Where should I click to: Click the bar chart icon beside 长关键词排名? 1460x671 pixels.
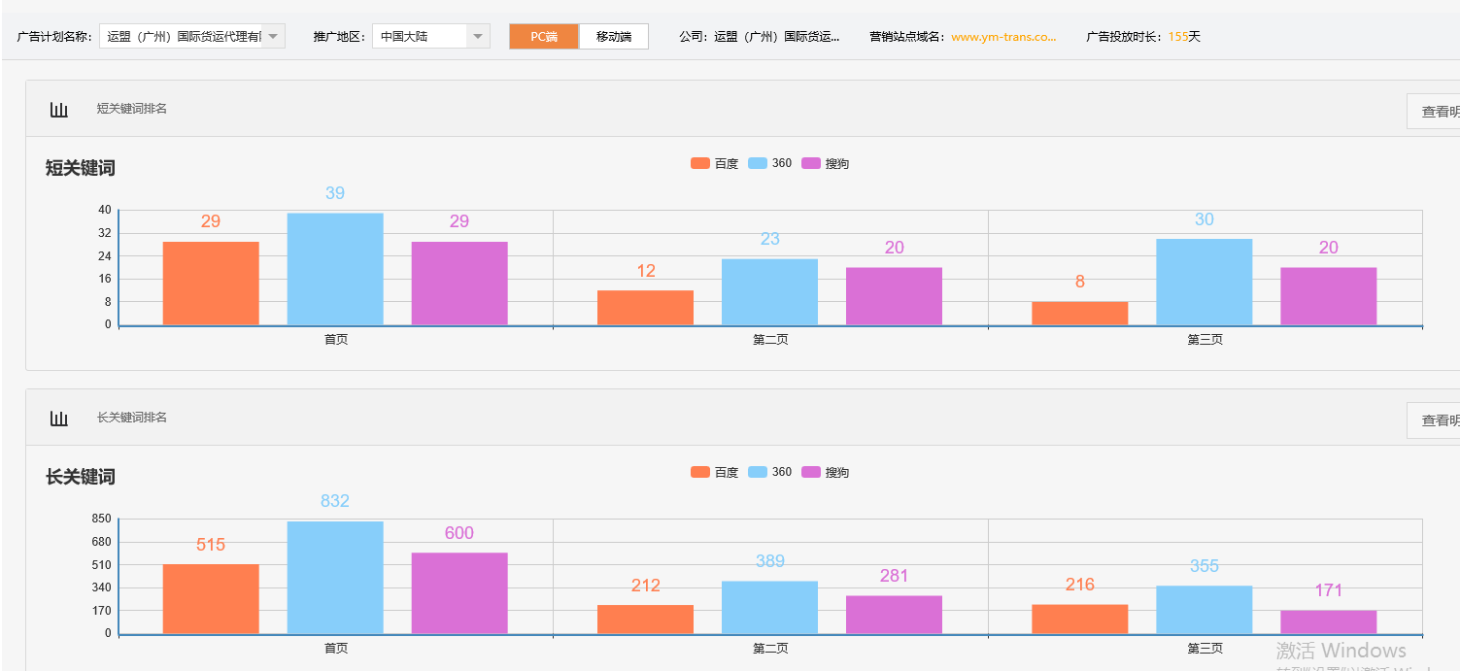[58, 417]
